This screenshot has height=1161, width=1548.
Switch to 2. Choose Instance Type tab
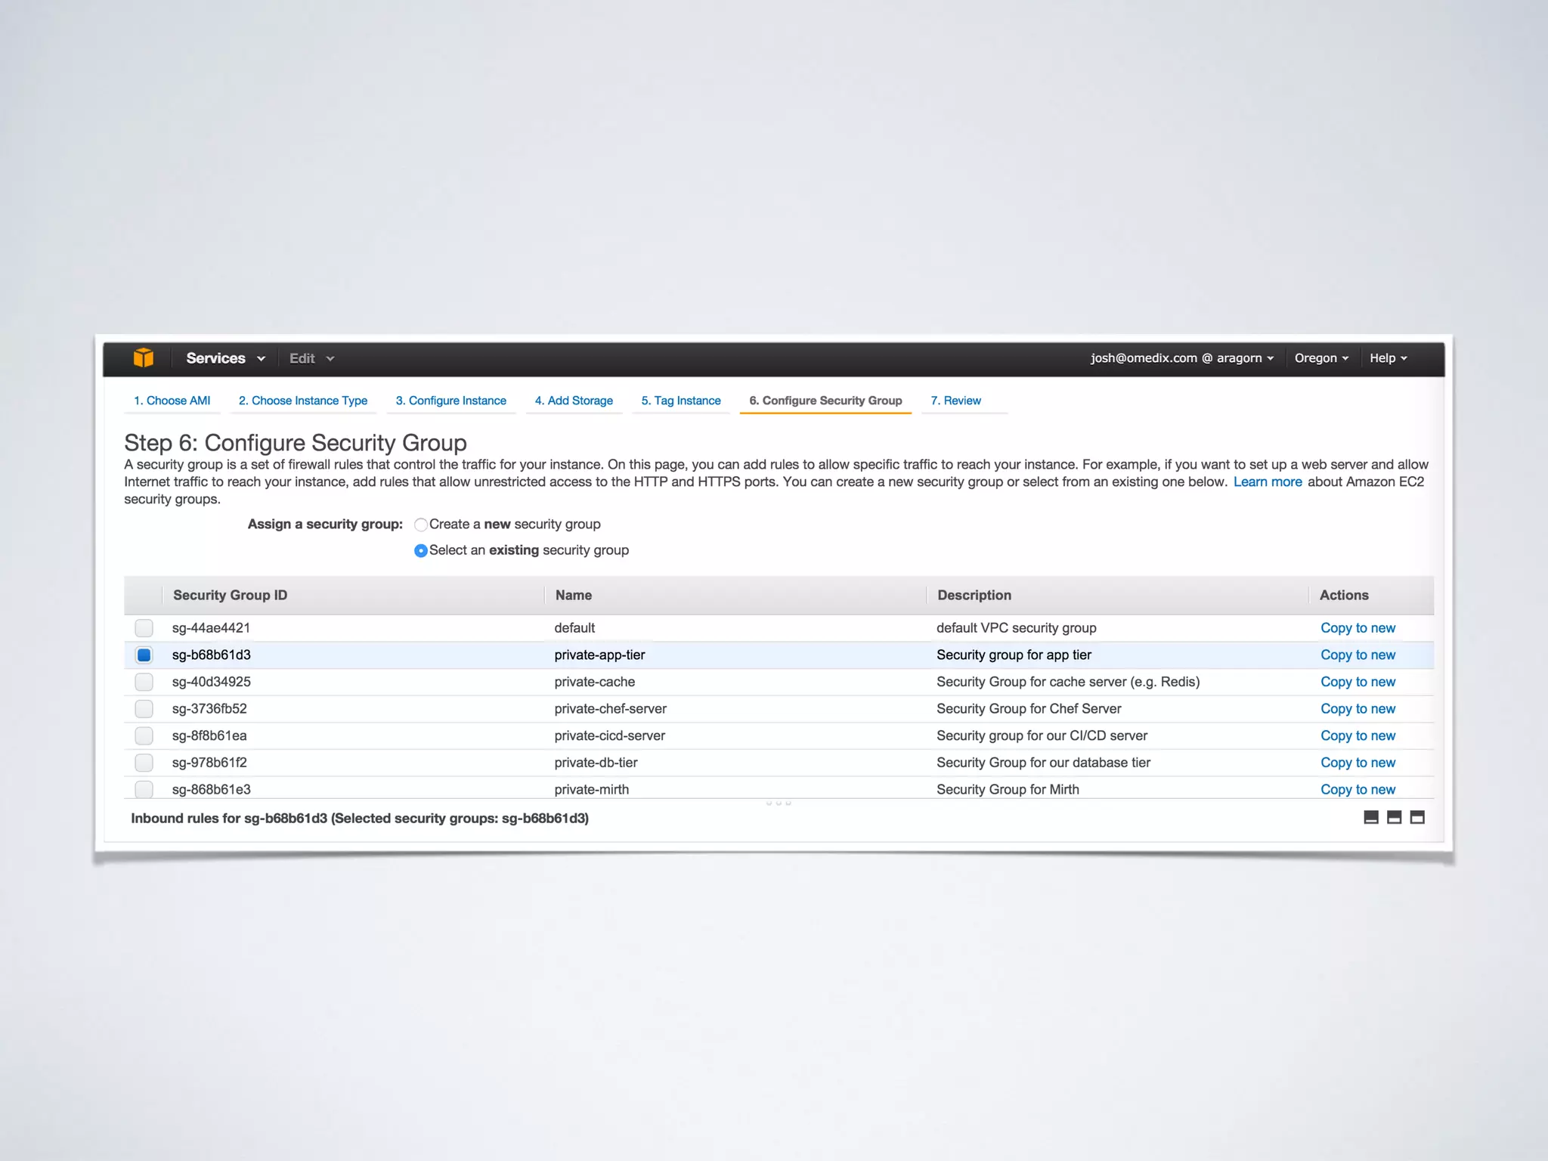click(x=302, y=401)
